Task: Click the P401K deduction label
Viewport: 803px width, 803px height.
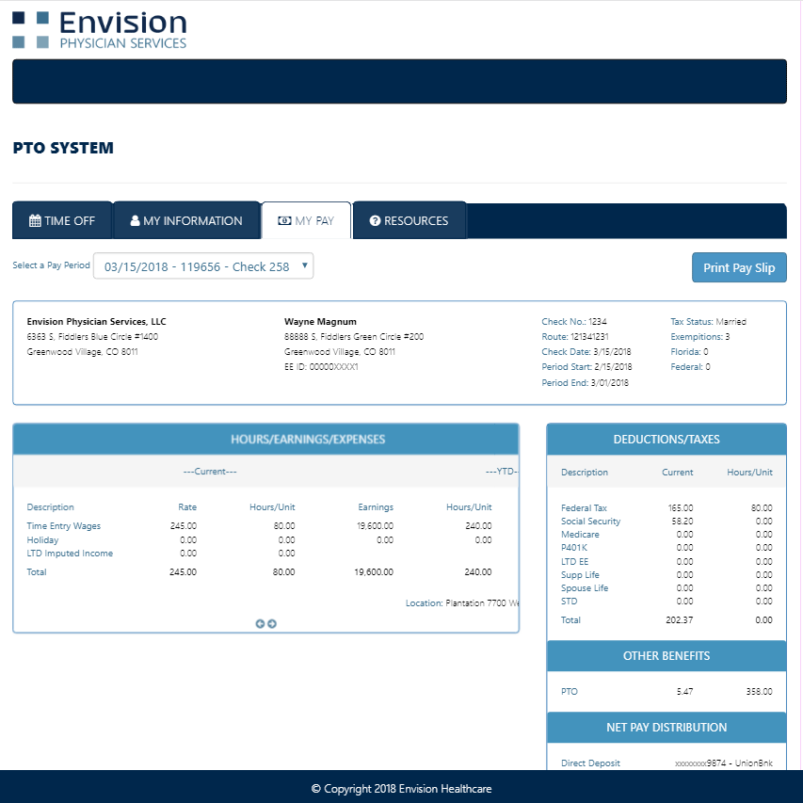Action: [x=574, y=548]
